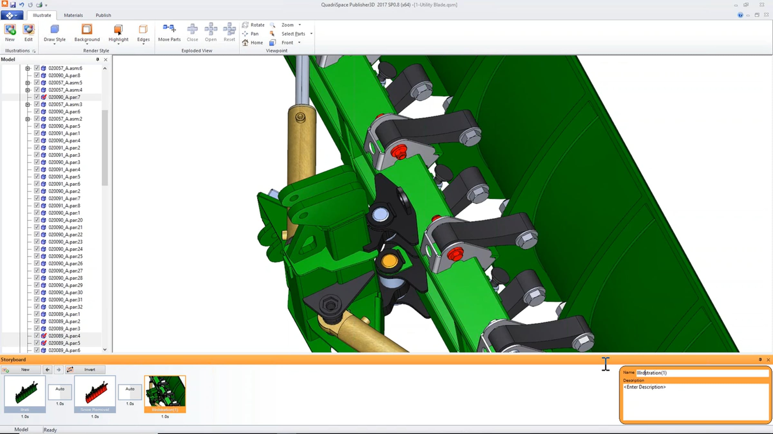Choose the Select Parts tool
773x434 pixels.
click(288, 34)
